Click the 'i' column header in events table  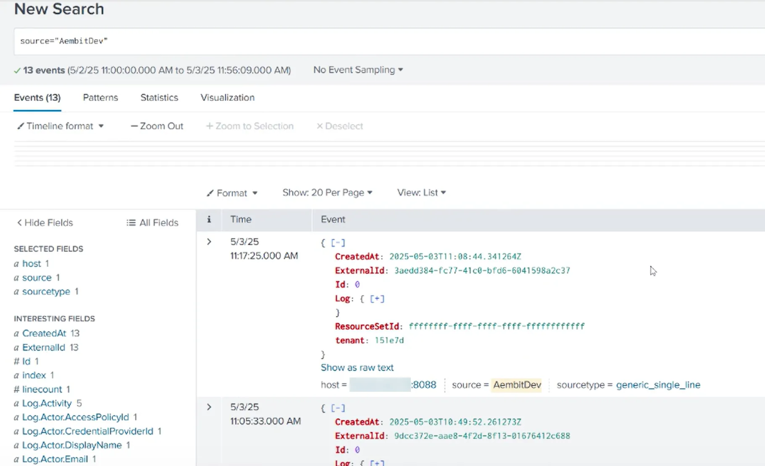(209, 219)
